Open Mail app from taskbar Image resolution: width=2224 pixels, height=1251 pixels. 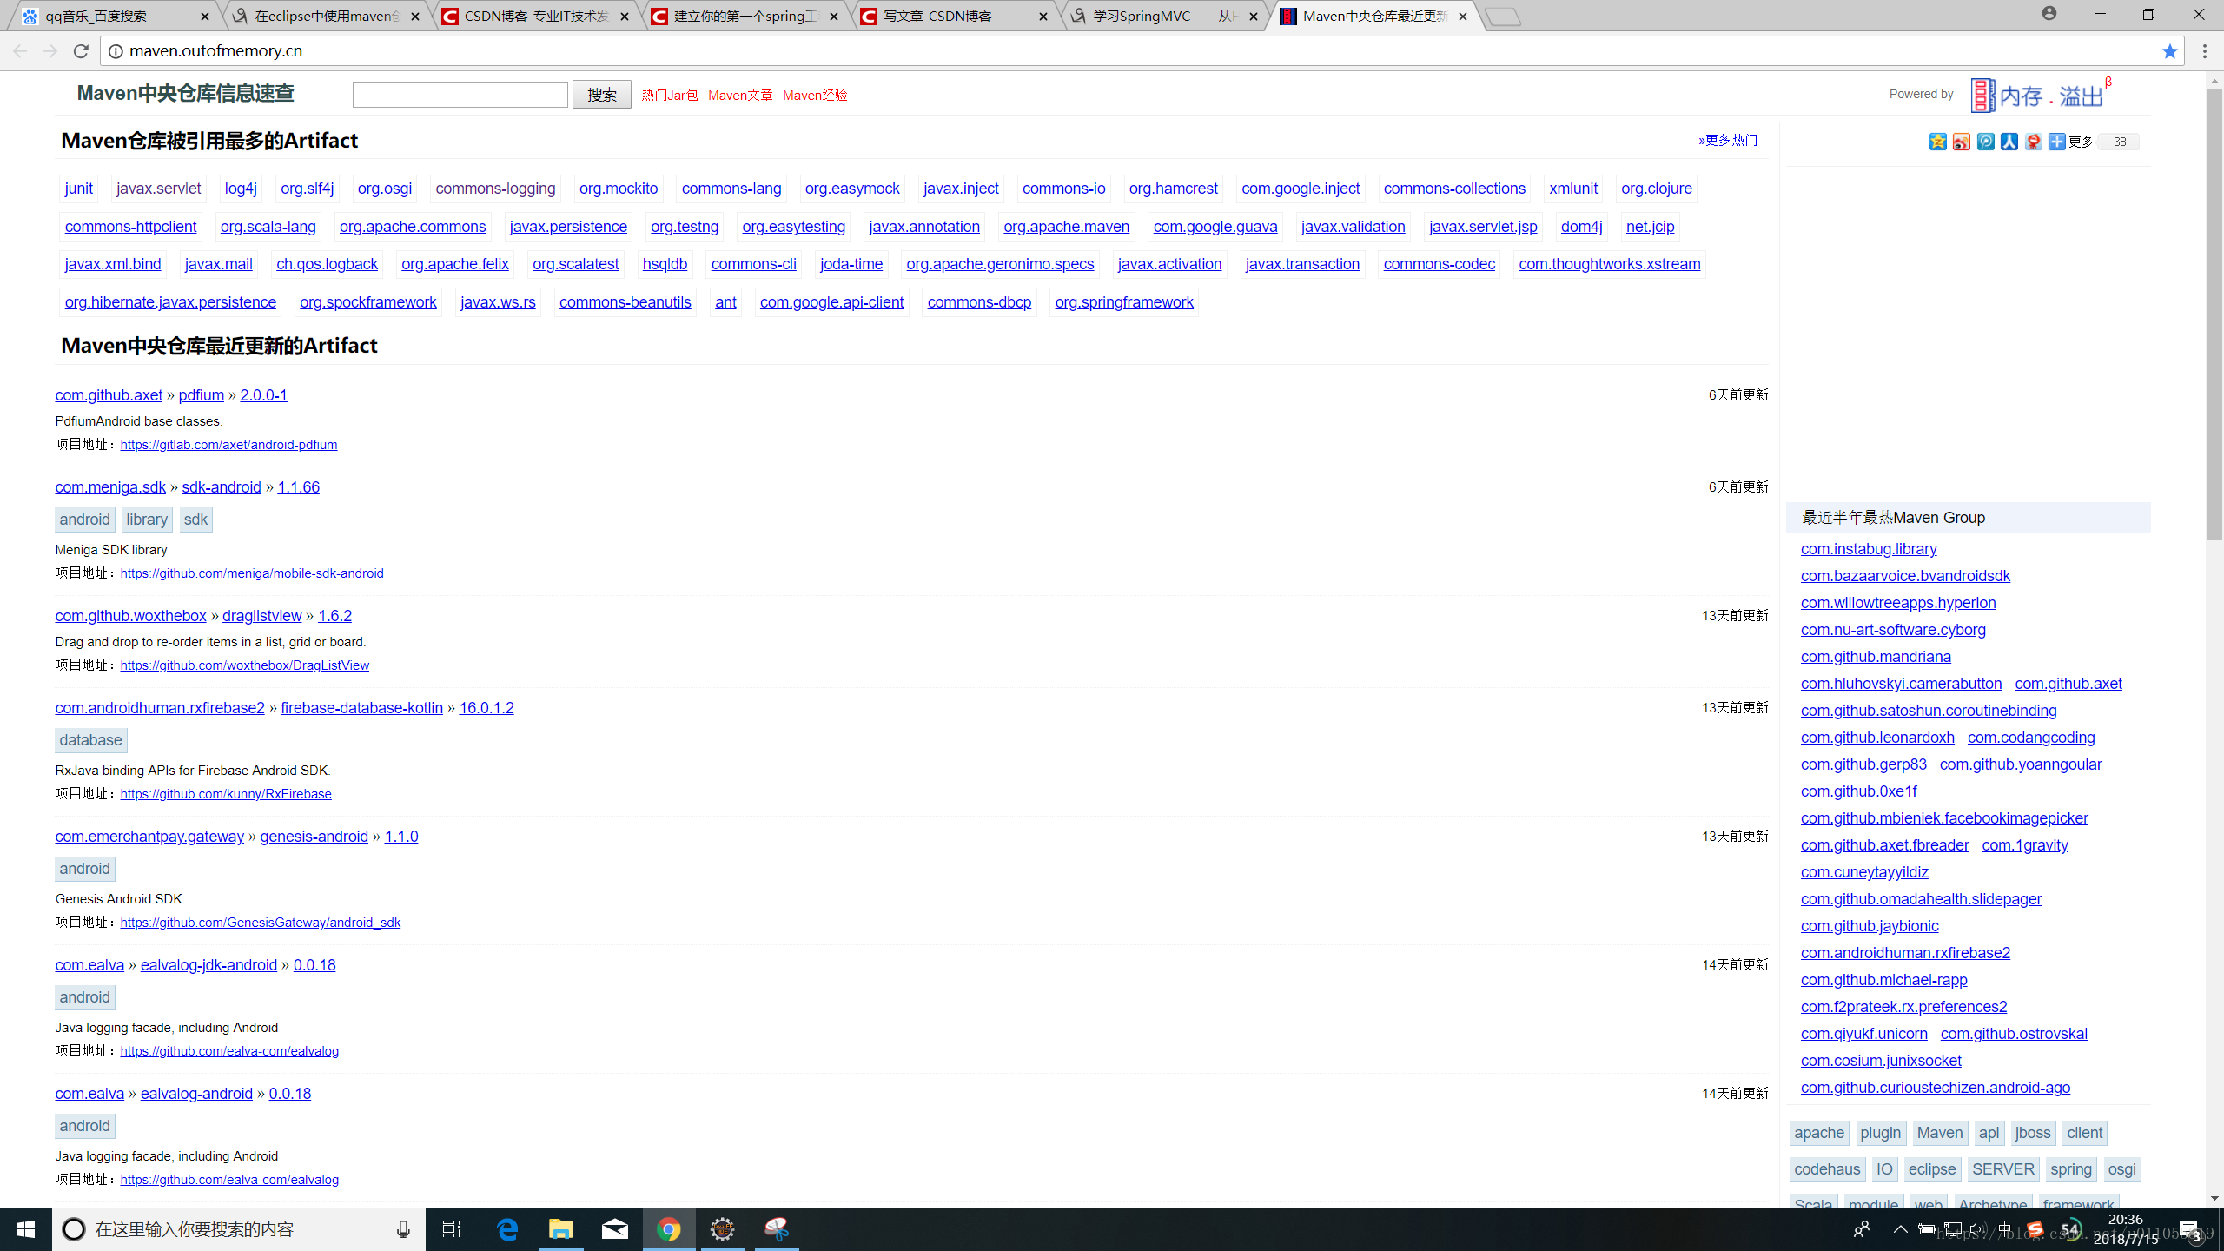point(615,1229)
